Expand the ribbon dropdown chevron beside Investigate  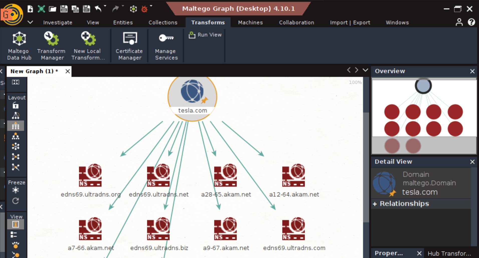click(x=30, y=22)
